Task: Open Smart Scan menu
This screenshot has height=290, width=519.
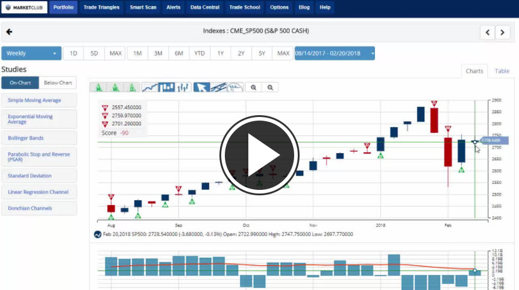Action: (143, 7)
